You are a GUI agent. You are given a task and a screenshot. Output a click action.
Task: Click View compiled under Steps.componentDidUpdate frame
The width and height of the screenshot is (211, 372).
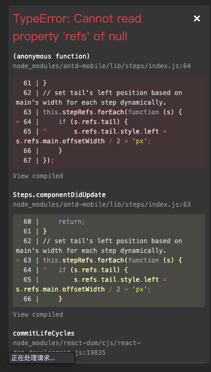click(x=38, y=315)
